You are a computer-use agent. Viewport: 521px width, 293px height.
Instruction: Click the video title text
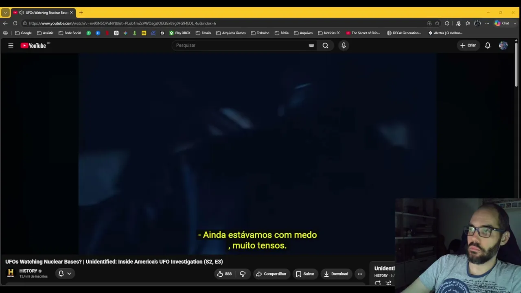[x=114, y=262]
